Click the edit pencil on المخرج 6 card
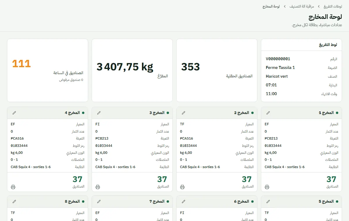The image size is (349, 221). [x=184, y=202]
